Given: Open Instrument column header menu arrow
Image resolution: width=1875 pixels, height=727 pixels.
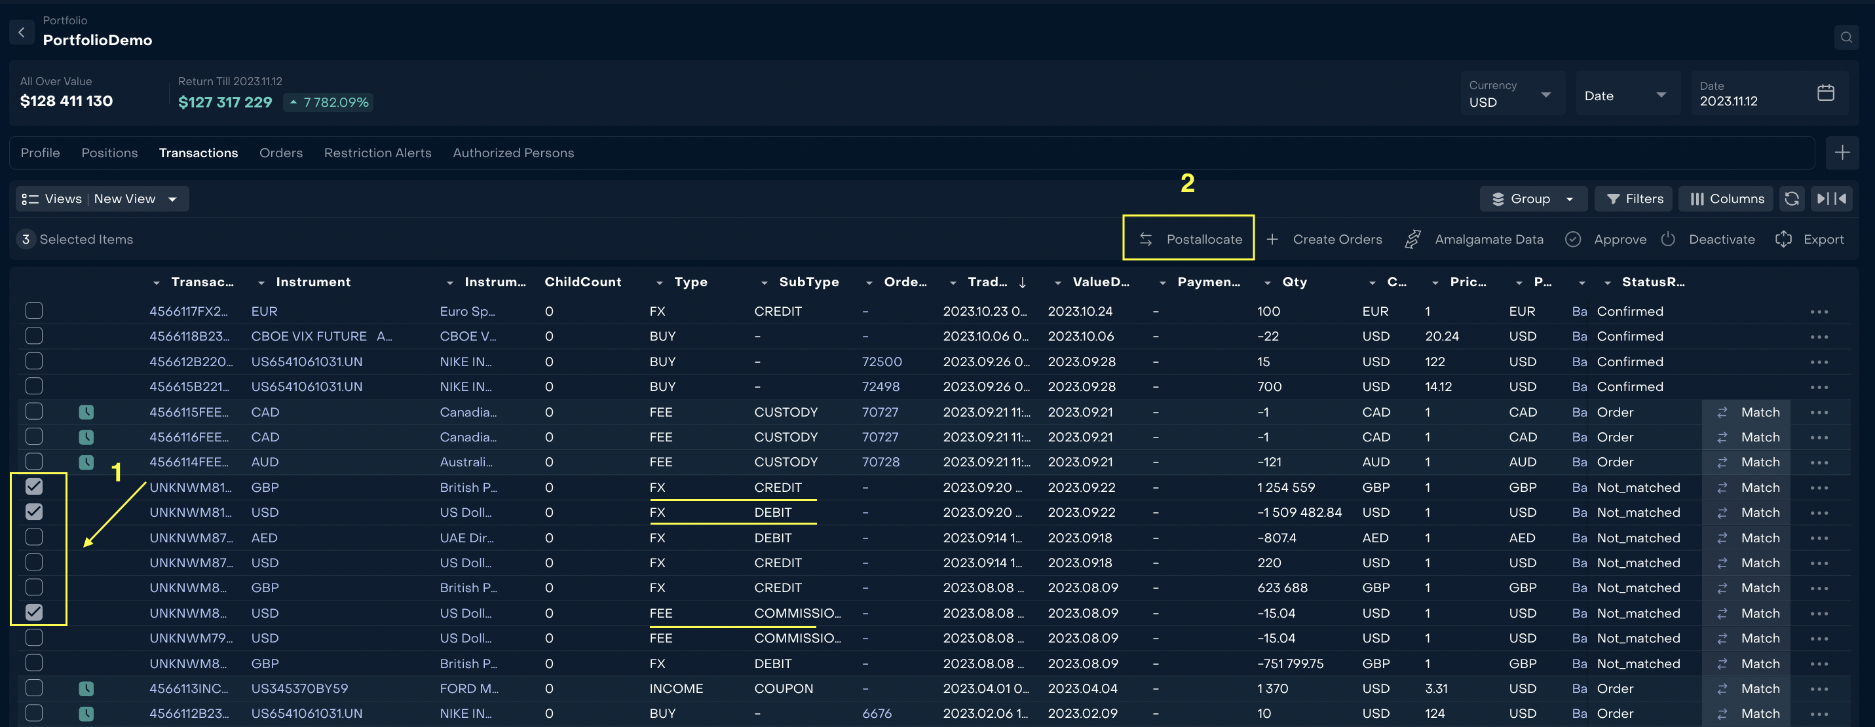Looking at the screenshot, I should (x=261, y=283).
